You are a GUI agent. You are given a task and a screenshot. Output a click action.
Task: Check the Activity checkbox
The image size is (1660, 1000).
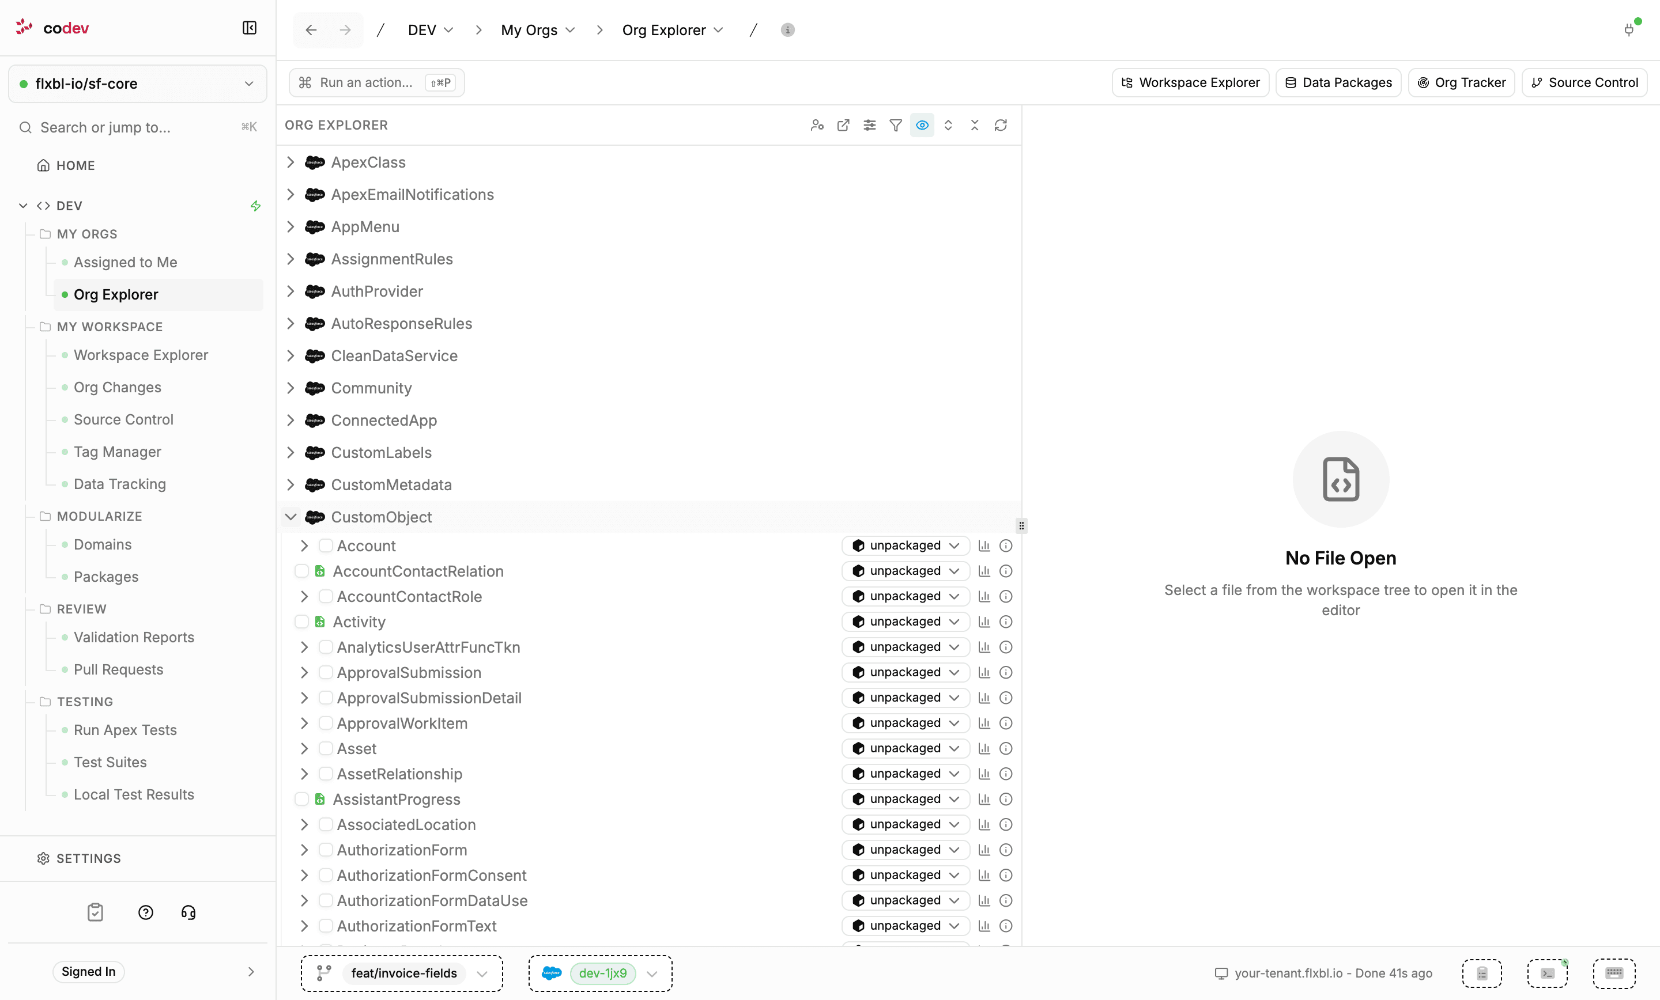(x=301, y=622)
